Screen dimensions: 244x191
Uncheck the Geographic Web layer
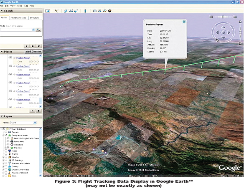coord(6,135)
